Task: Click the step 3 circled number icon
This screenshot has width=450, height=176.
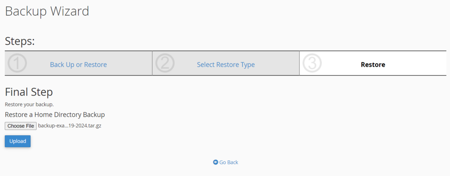Action: [312, 64]
